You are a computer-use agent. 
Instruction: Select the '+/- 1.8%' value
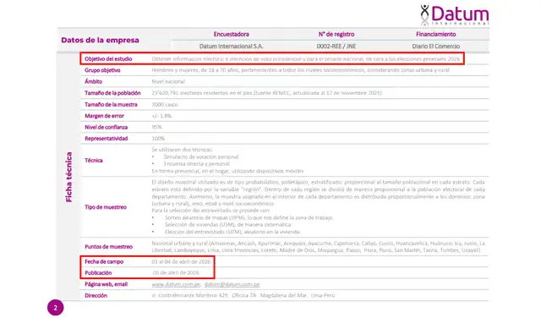pyautogui.click(x=161, y=116)
